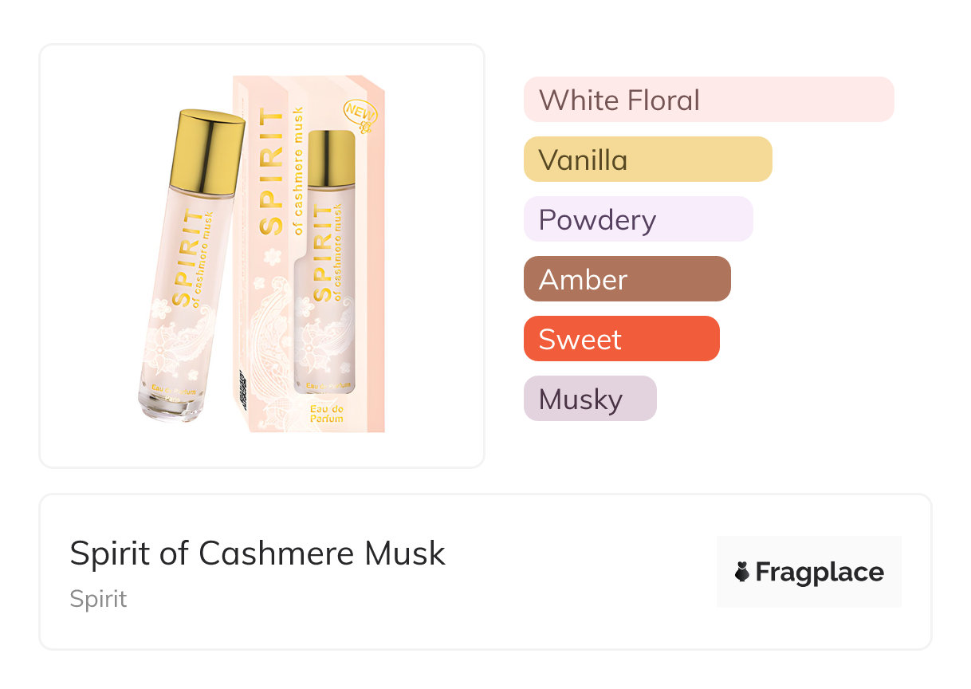Image resolution: width=971 pixels, height=689 pixels.
Task: Click the Fragplace wordmark text
Action: click(820, 572)
